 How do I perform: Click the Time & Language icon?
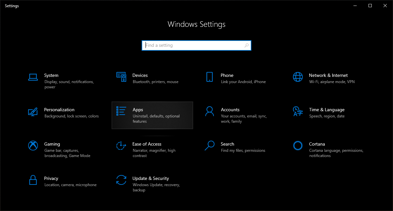(298, 111)
